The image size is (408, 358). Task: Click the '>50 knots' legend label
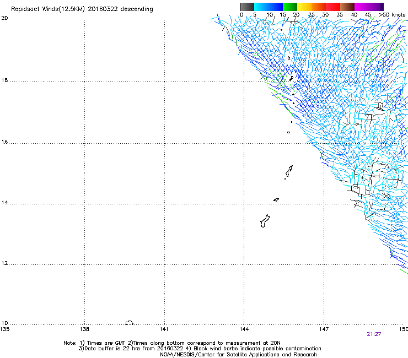click(x=392, y=15)
